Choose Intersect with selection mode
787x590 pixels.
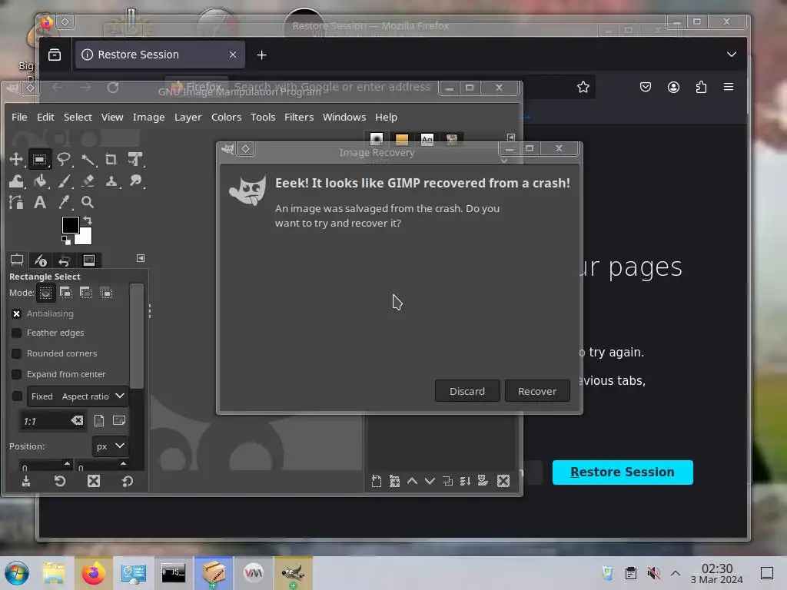pyautogui.click(x=106, y=293)
